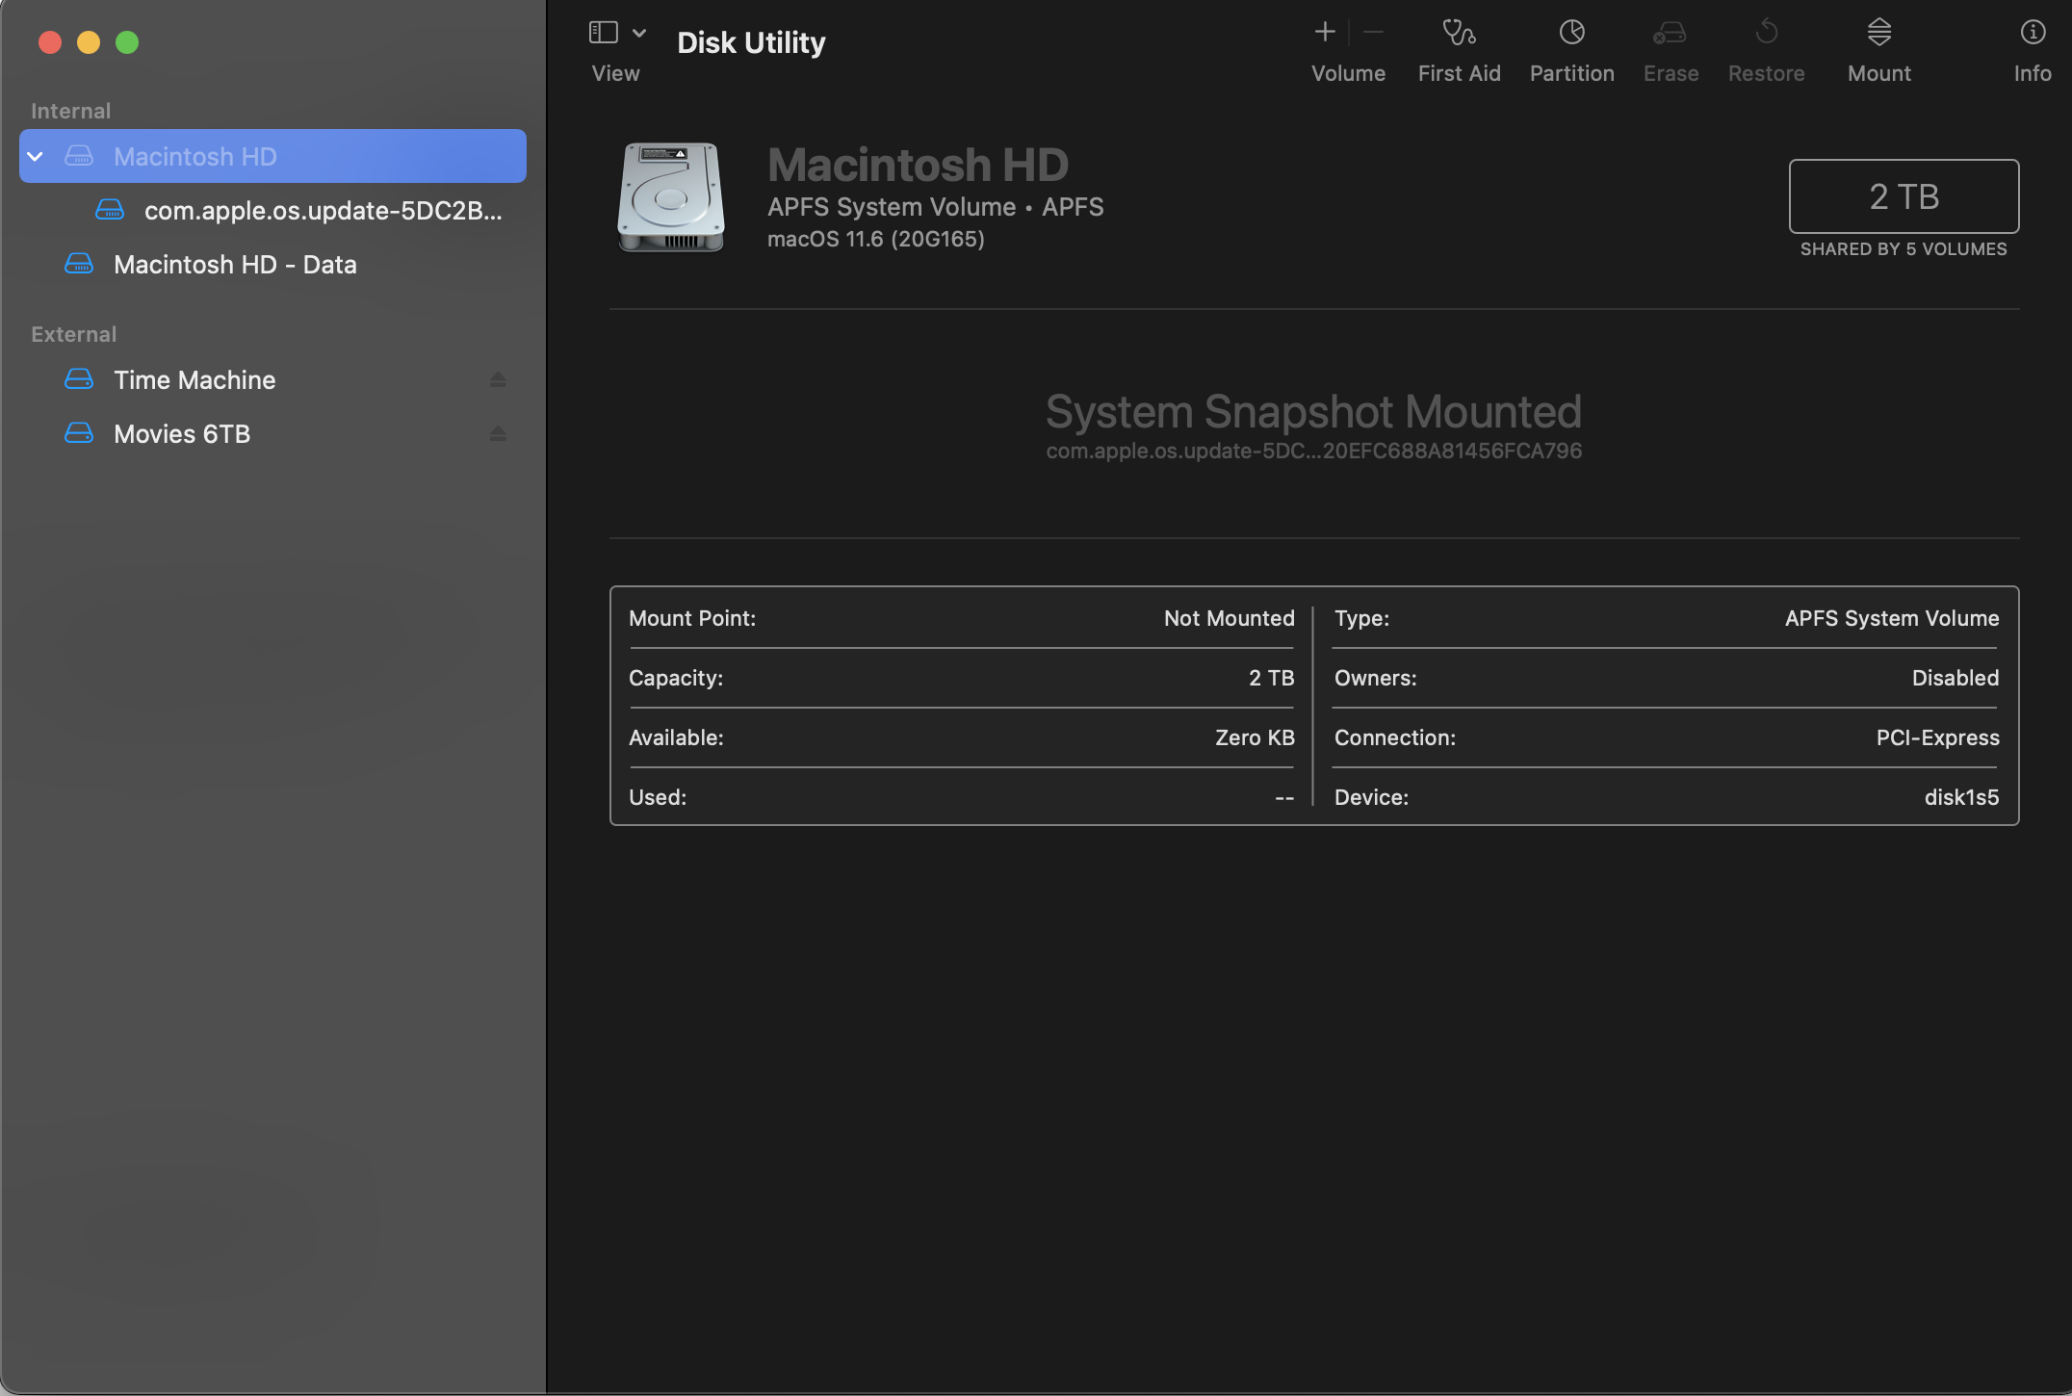Select Macintosh HD - Data volume

pyautogui.click(x=235, y=265)
